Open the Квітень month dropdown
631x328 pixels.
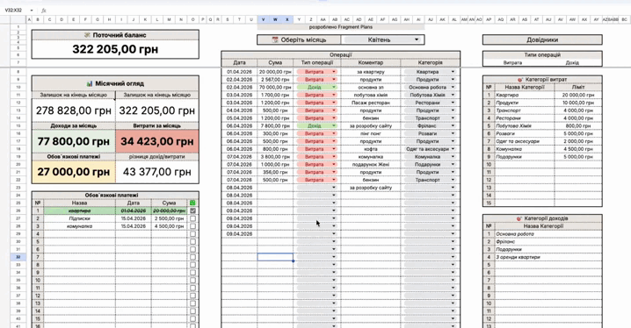tap(417, 39)
